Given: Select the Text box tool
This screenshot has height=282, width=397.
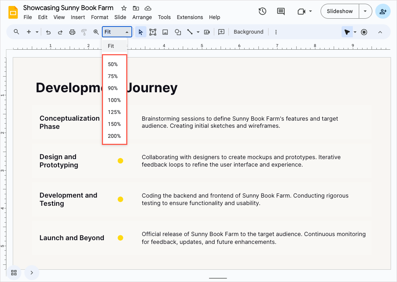Looking at the screenshot, I should click(153, 32).
